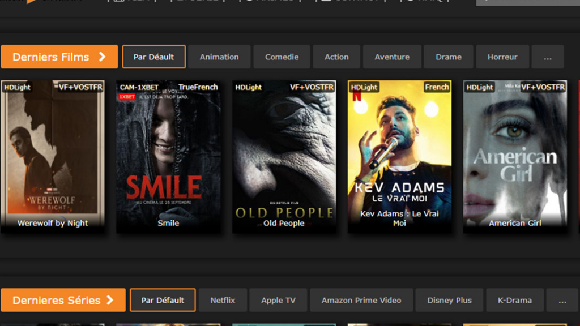Viewport: 580px width, 326px height.
Task: Filter films by Action
Action: coord(336,57)
